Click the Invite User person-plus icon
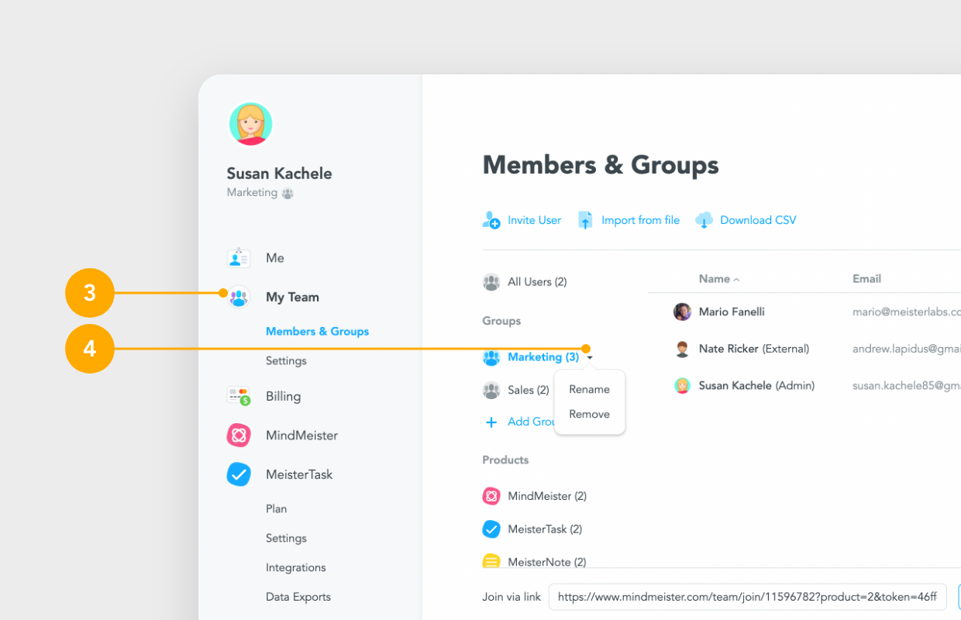Viewport: 961px width, 620px height. pyautogui.click(x=491, y=220)
